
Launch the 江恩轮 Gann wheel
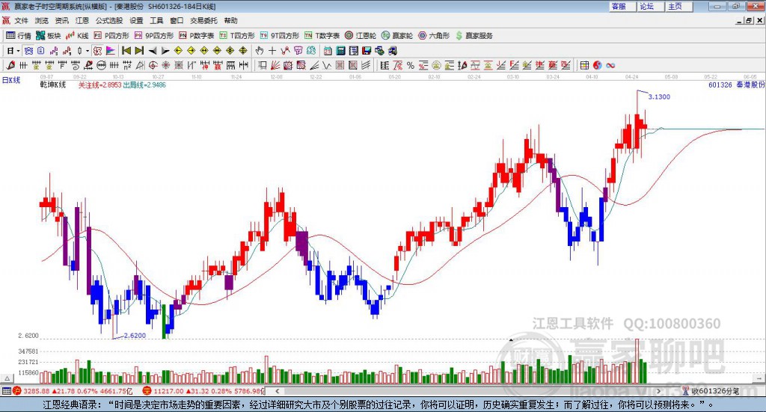361,36
